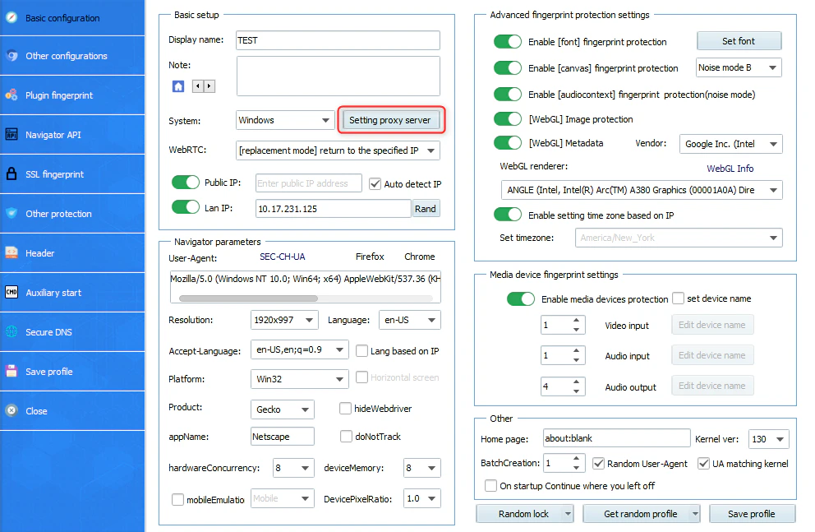Click the left arrow under Note
Image resolution: width=815 pixels, height=532 pixels.
tap(197, 86)
